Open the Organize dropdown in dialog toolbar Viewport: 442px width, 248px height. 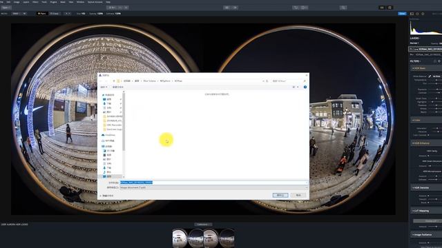pyautogui.click(x=104, y=87)
